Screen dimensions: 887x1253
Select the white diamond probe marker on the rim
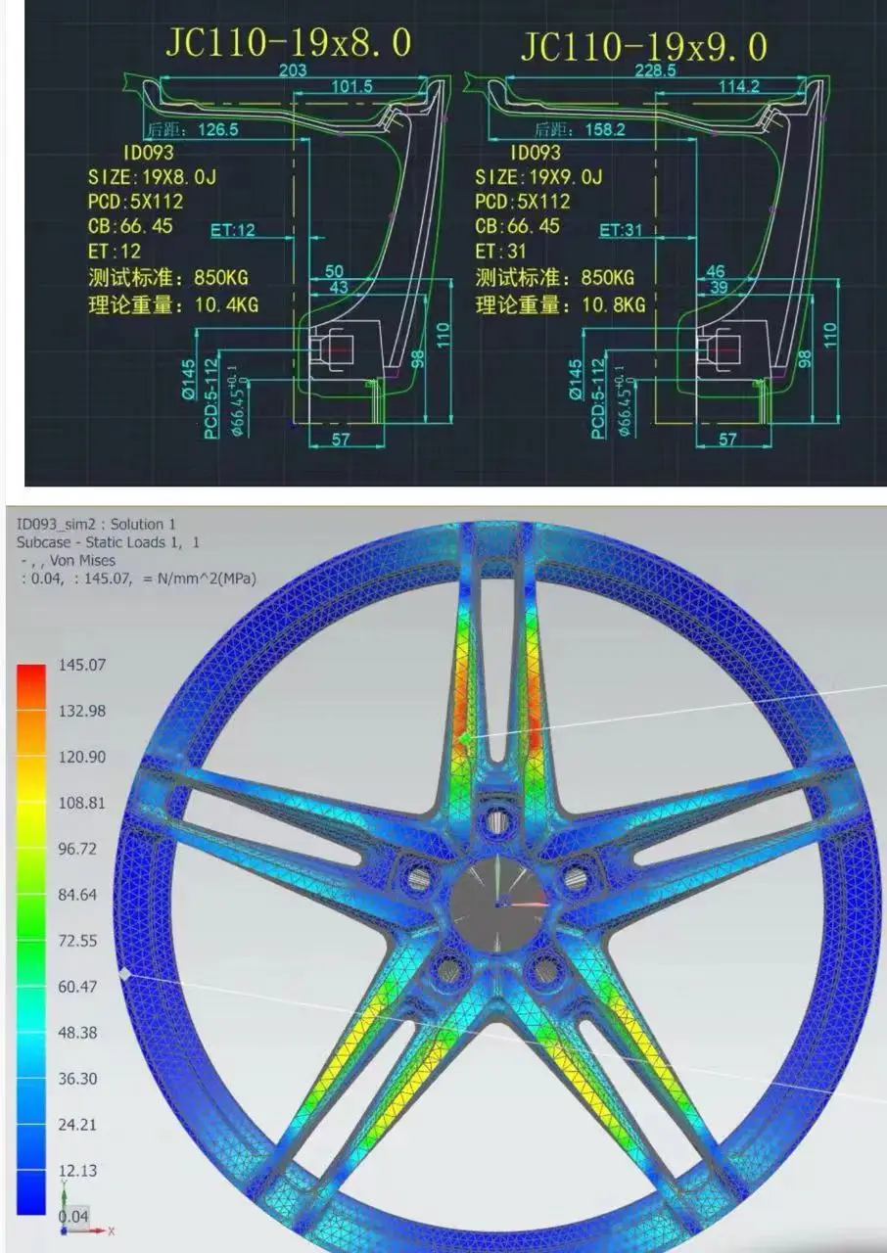point(123,972)
